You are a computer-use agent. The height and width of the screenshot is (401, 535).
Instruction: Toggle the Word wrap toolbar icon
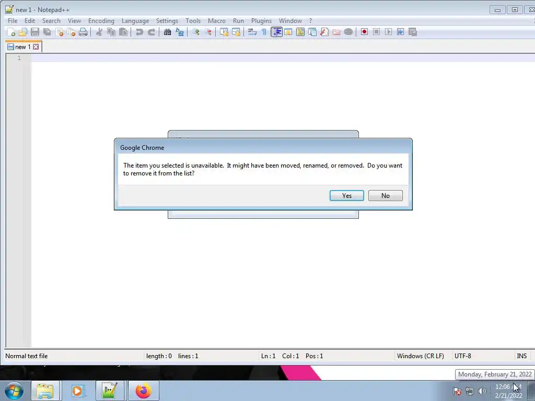[252, 32]
